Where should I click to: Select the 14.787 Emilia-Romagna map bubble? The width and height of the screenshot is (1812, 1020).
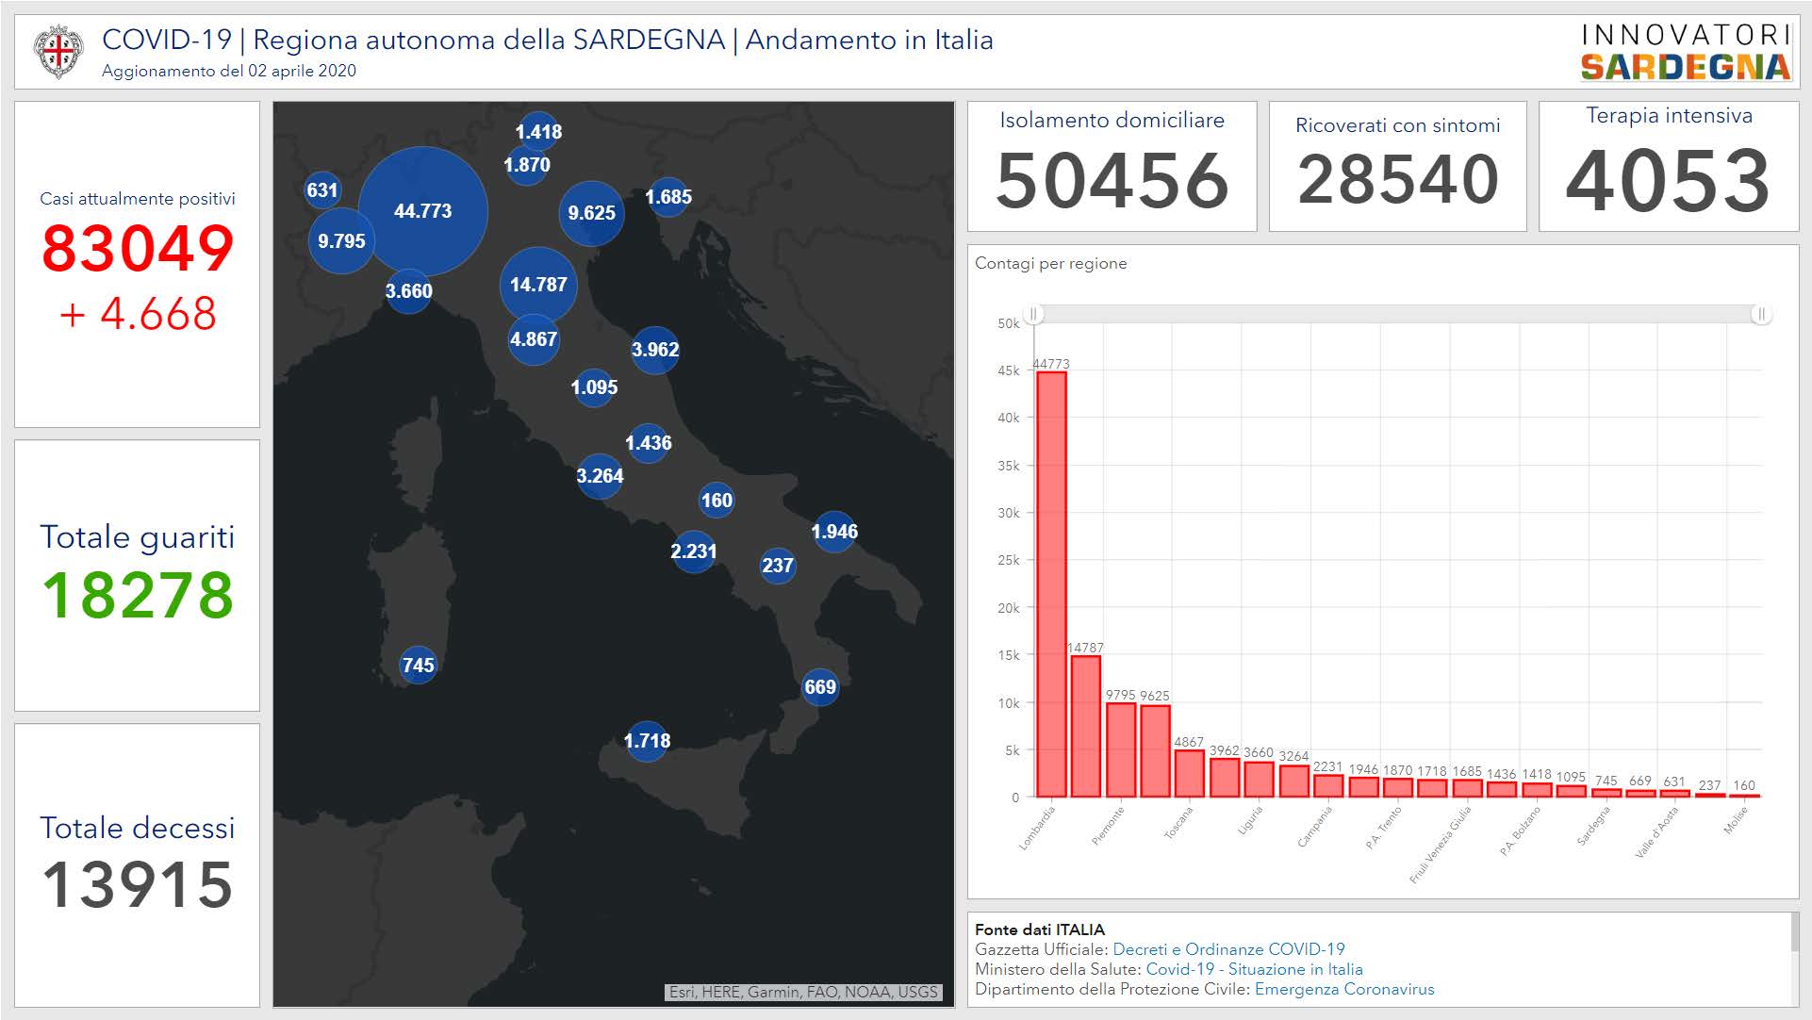point(538,284)
